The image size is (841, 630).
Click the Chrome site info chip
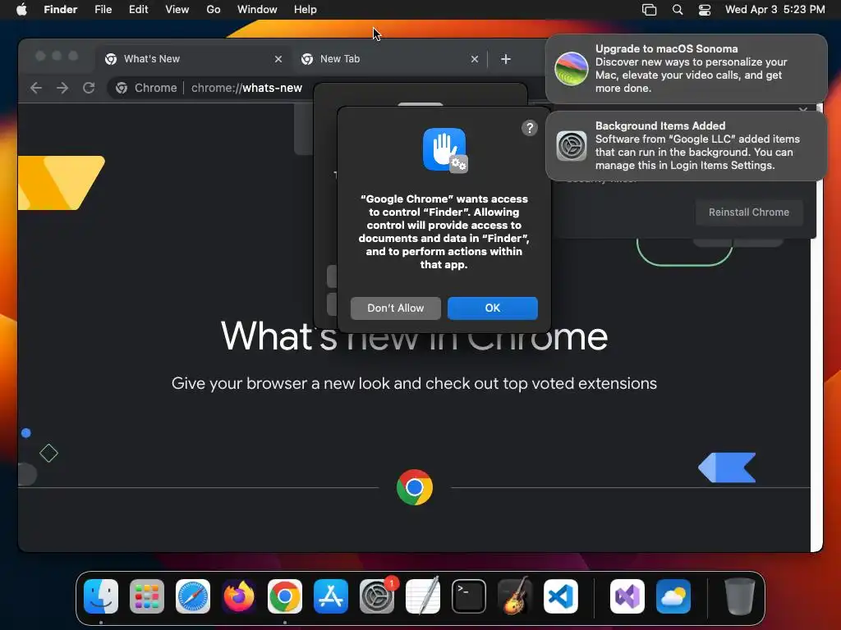pyautogui.click(x=146, y=88)
